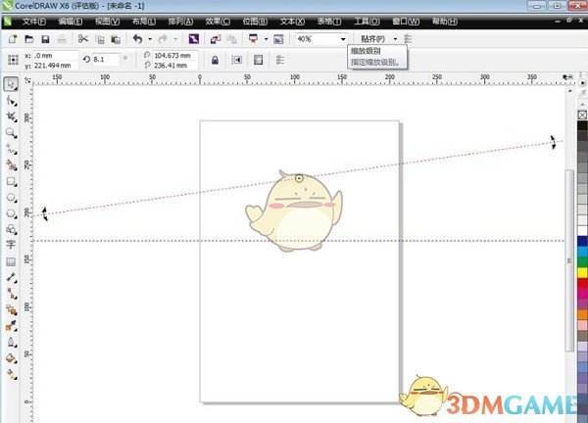Expand the Application Launcher dropdown arrow
This screenshot has width=588, height=423.
coord(266,39)
